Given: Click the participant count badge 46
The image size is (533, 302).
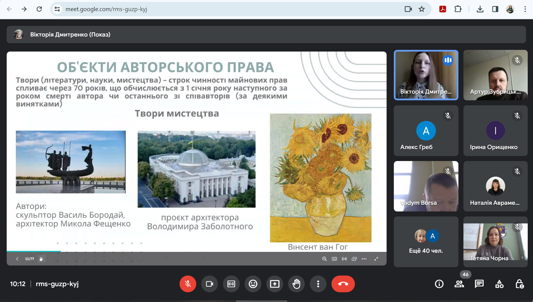Looking at the screenshot, I should point(465,274).
